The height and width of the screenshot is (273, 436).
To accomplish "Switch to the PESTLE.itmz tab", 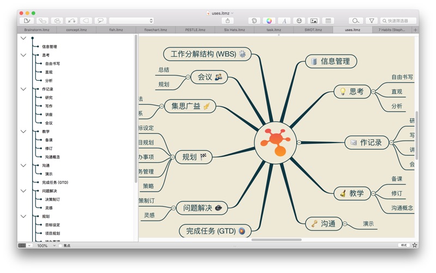I will (195, 29).
